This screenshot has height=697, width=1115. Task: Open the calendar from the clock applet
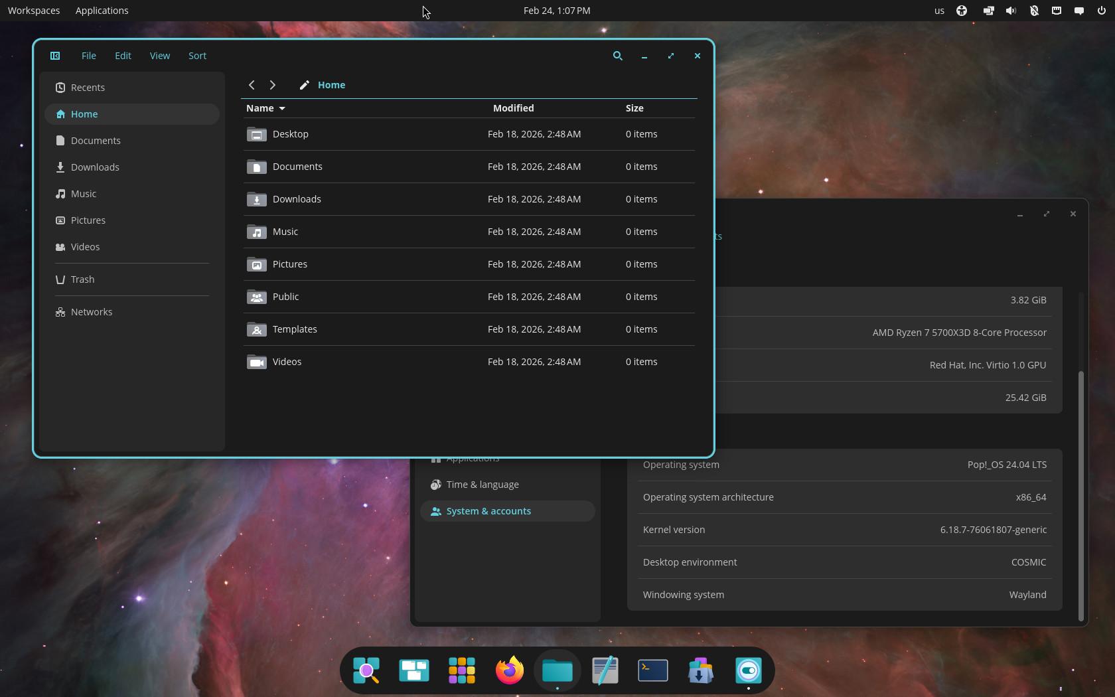pyautogui.click(x=557, y=11)
